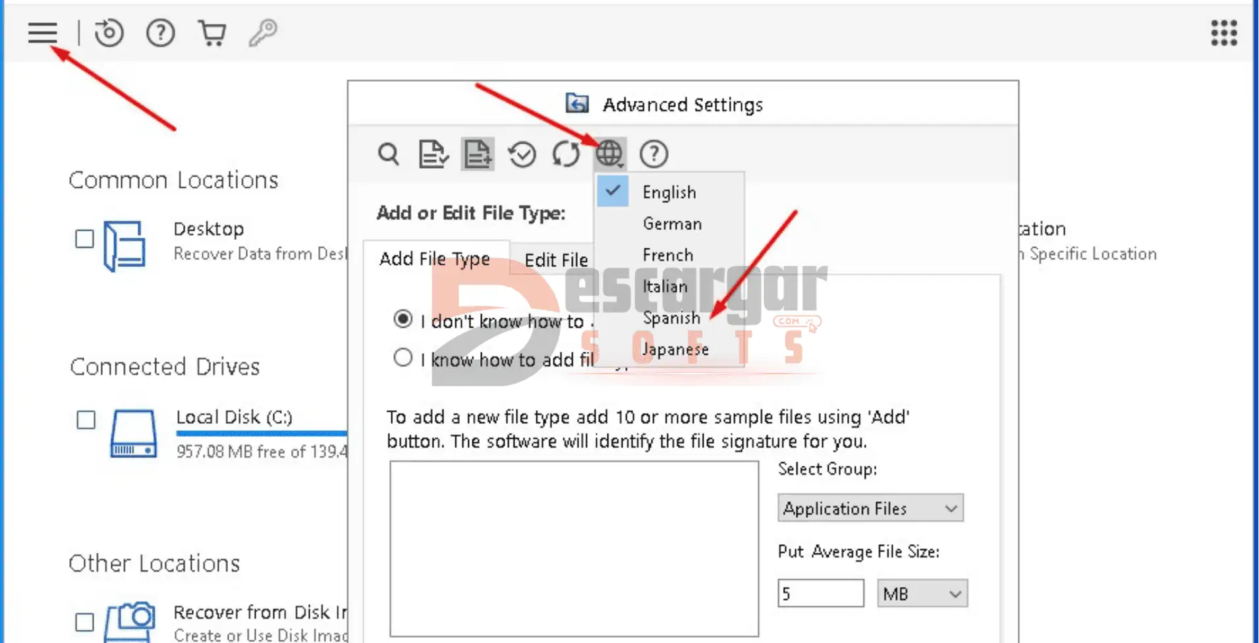Click the file list checkmark icon

point(434,154)
